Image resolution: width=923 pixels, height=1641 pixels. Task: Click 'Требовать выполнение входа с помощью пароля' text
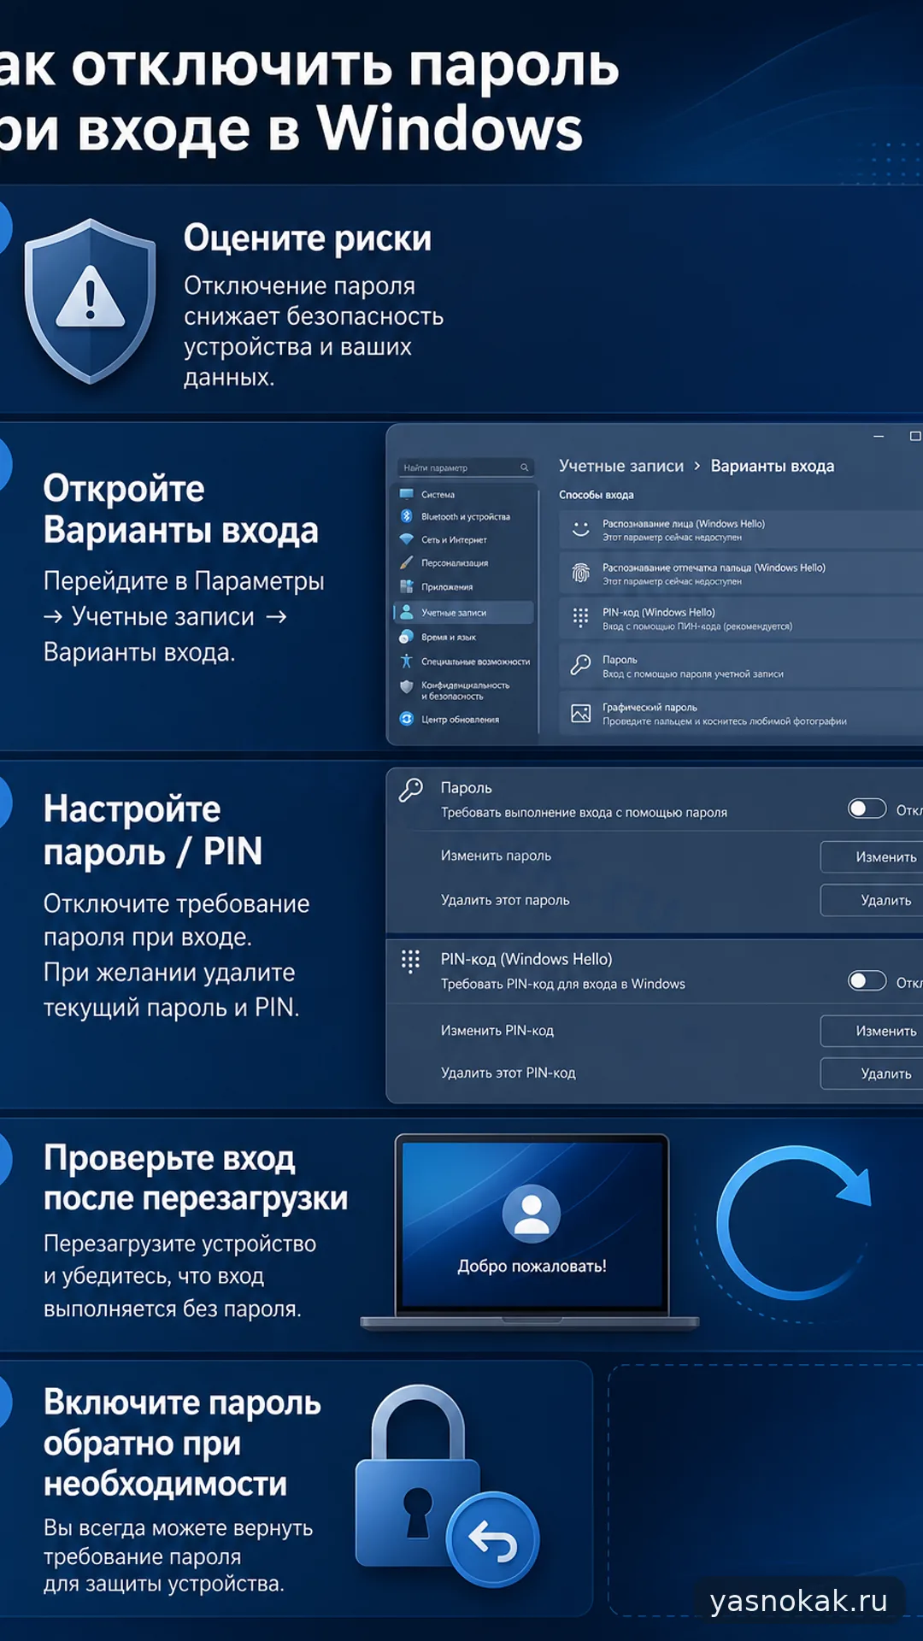[x=584, y=813]
